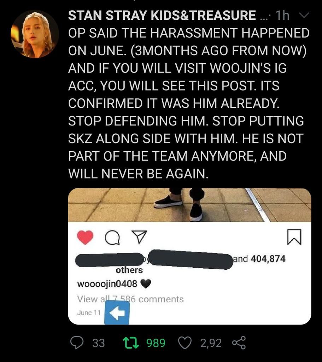Image resolution: width=322 pixels, height=362 pixels.
Task: Open the share icon beside likes count
Action: [x=239, y=343]
